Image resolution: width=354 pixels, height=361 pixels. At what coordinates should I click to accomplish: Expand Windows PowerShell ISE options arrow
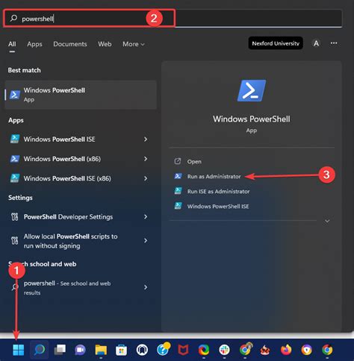coord(146,139)
